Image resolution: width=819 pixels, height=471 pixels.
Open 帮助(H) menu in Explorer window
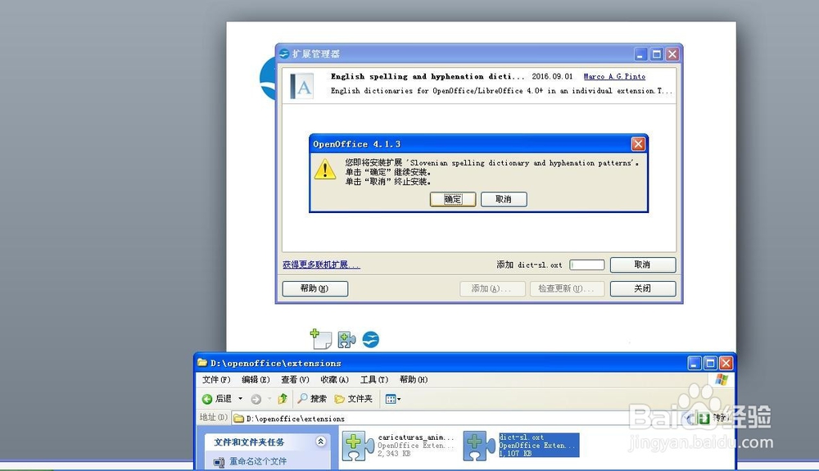[x=413, y=379]
